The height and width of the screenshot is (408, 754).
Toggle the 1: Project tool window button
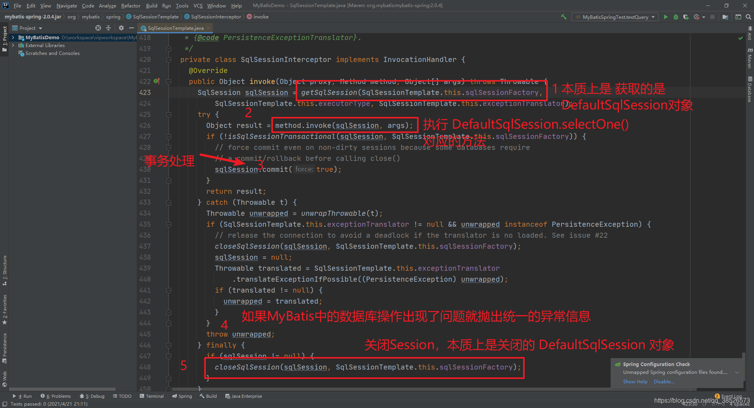click(5, 39)
